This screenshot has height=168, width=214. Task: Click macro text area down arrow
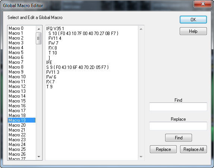(141, 157)
